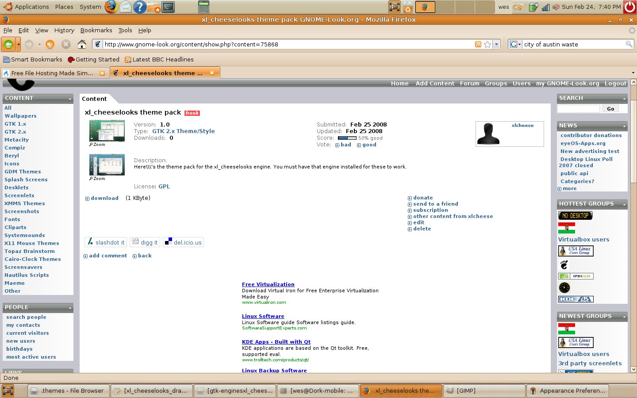Open the Bookmarks menu
Viewport: 637px width, 398px height.
96,30
